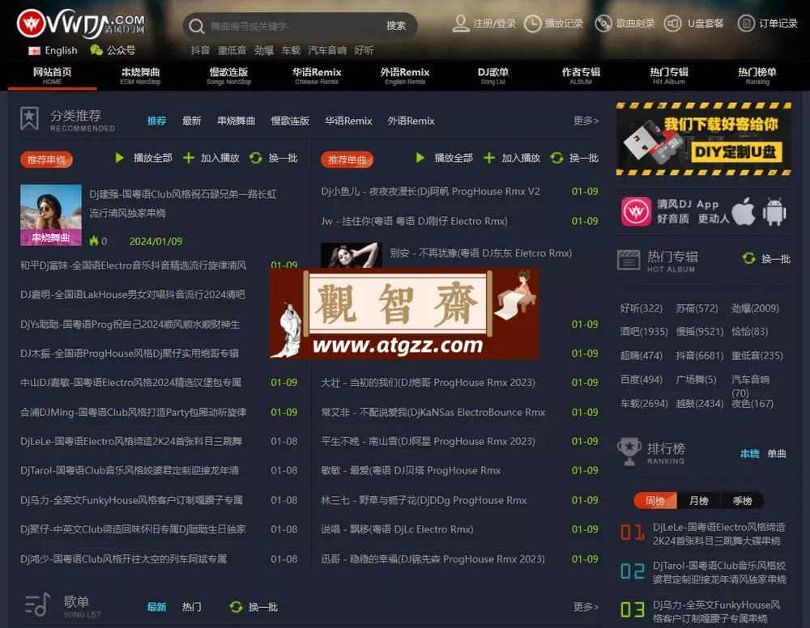810x628 pixels.
Task: Open track 迅哥 - 稳稳的幸福
Action: tap(433, 559)
